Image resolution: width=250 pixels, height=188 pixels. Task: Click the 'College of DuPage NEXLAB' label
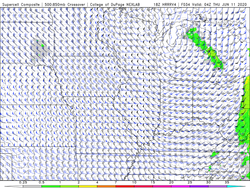115,5
